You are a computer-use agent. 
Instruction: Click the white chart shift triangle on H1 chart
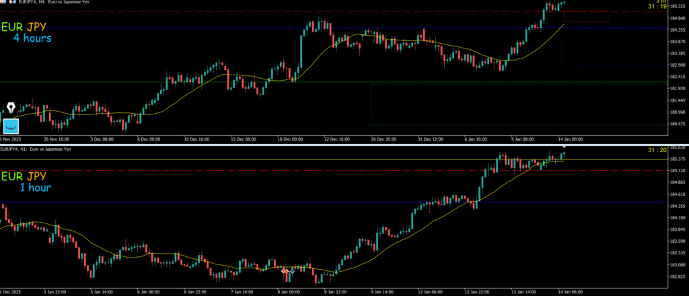pyautogui.click(x=564, y=147)
